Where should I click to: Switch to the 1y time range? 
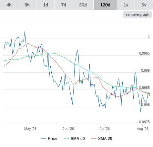[126, 5]
